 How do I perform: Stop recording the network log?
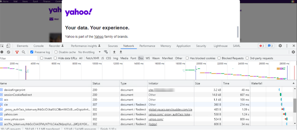(x=2, y=52)
